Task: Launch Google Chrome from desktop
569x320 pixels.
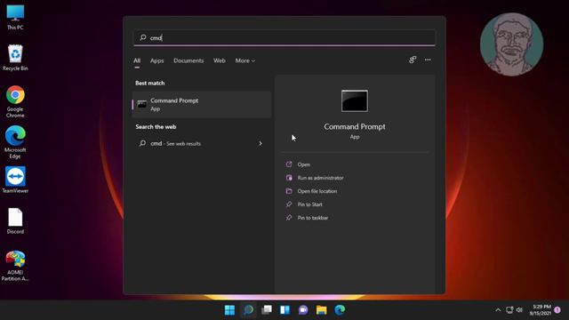Action: pyautogui.click(x=15, y=101)
